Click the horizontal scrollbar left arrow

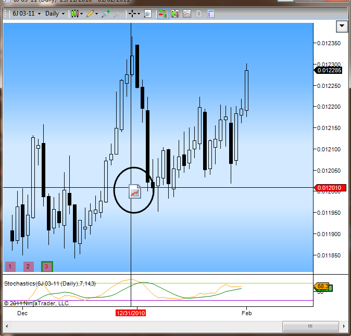coord(7,326)
